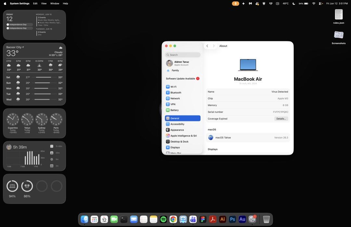Open the Help menu
The height and width of the screenshot is (227, 351).
point(65,3)
